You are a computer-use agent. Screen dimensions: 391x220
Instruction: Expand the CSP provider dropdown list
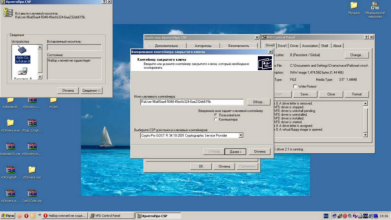[241, 135]
